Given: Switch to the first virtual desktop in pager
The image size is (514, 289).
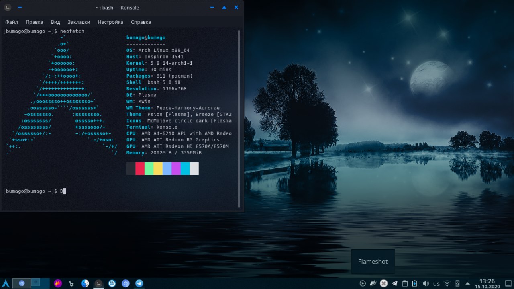Looking at the screenshot, I should (22, 283).
